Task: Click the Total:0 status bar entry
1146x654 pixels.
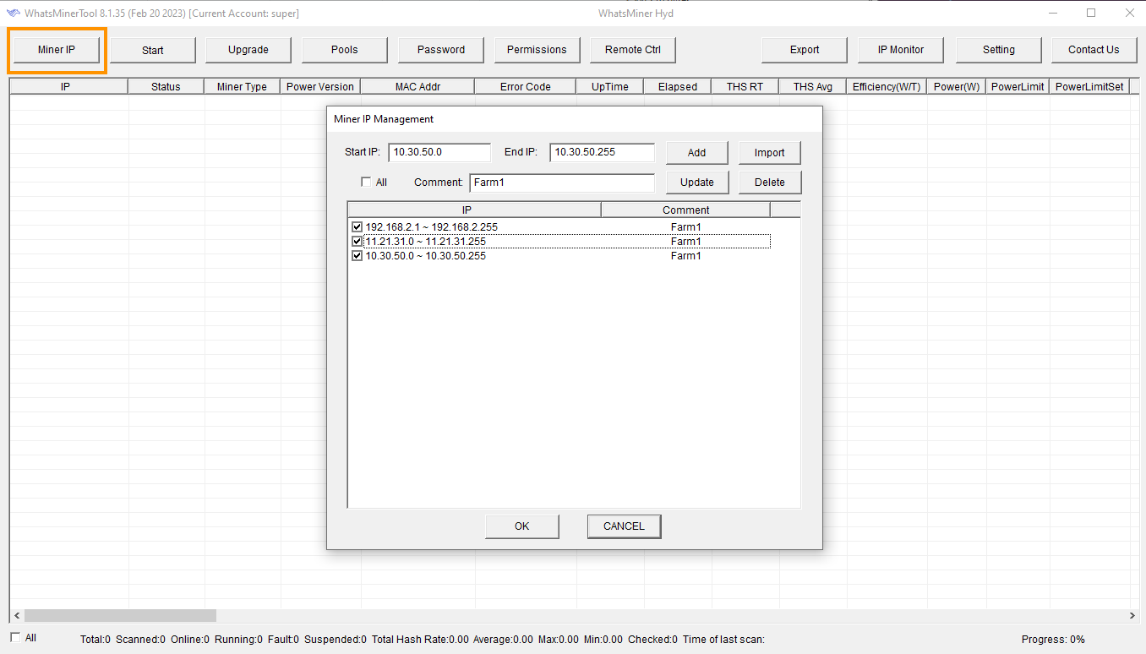Action: 95,640
